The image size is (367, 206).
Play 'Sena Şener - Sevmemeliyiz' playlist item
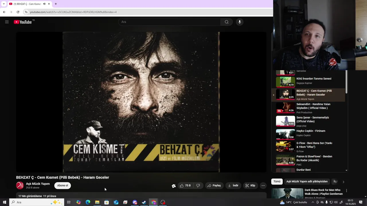point(308,122)
